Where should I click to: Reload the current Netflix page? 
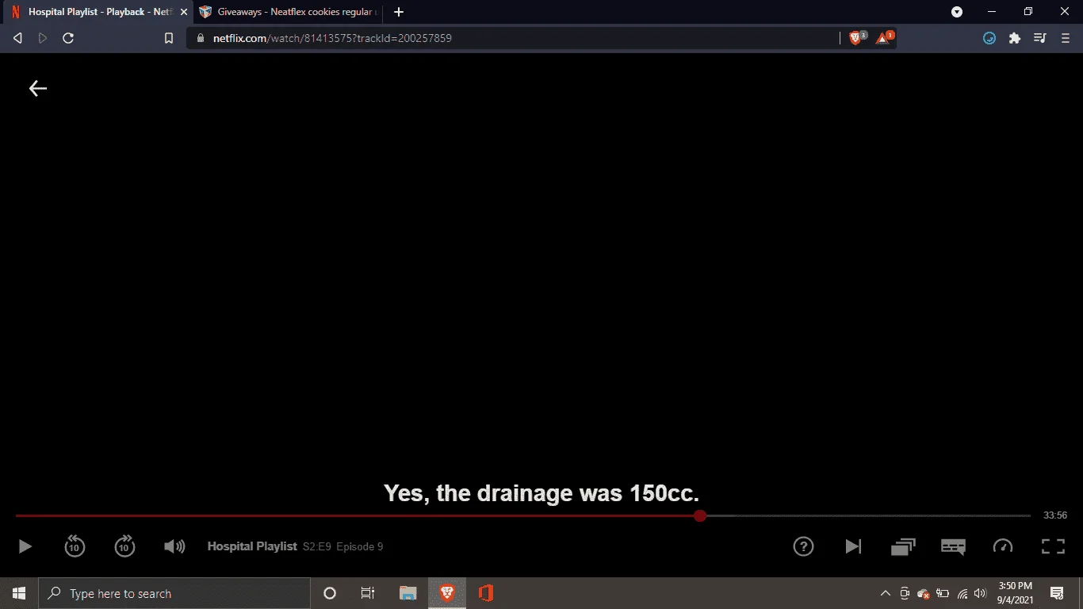(x=68, y=38)
